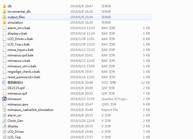Click the 2019/3/28 22:16 date of Clock_Gen
The image size is (193, 139).
82,121
